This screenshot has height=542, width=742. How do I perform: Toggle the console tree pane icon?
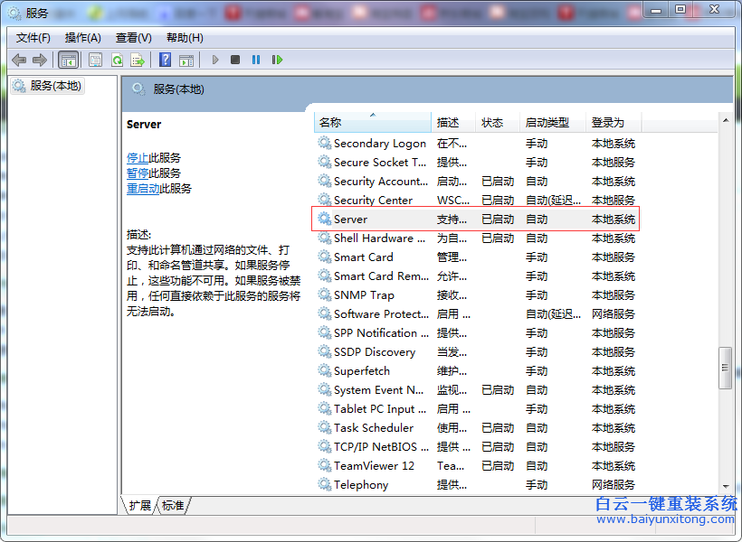tap(68, 60)
